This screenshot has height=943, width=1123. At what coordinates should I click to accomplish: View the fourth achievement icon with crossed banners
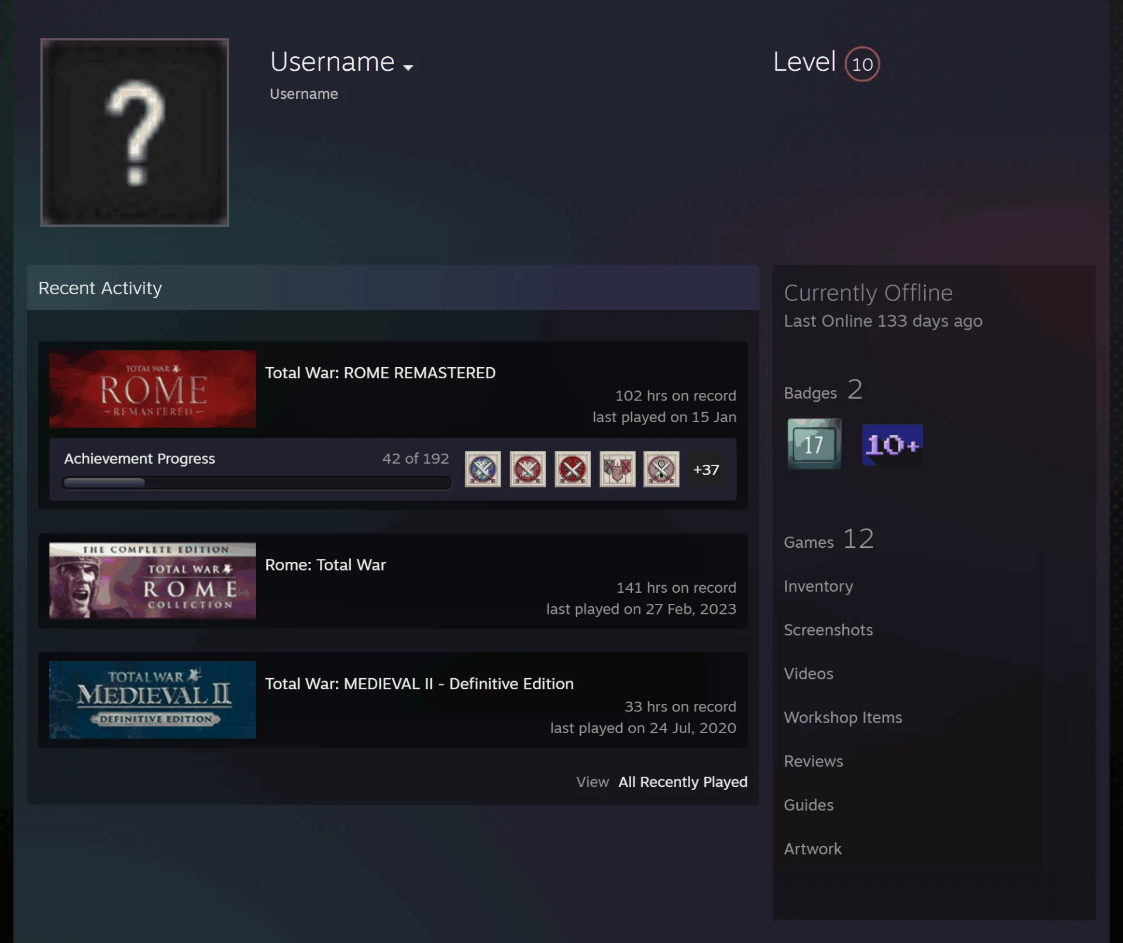point(617,469)
